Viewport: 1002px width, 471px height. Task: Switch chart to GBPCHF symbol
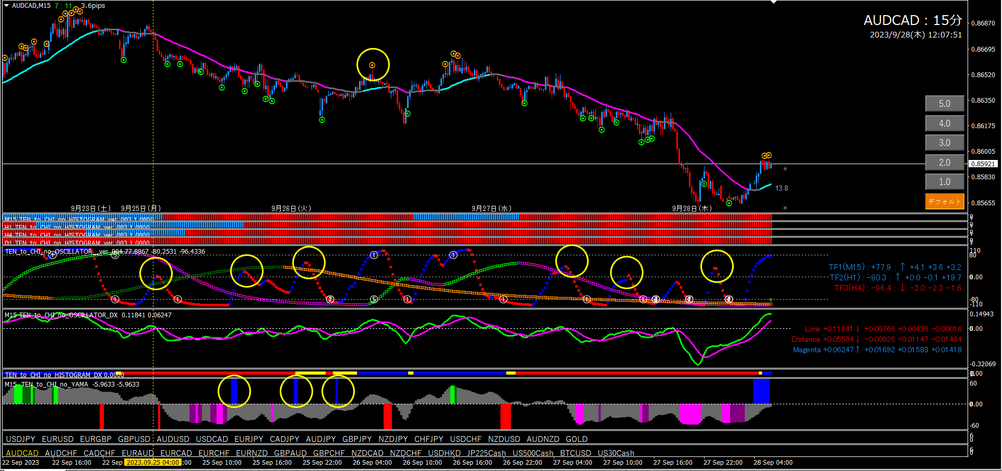[x=329, y=453]
